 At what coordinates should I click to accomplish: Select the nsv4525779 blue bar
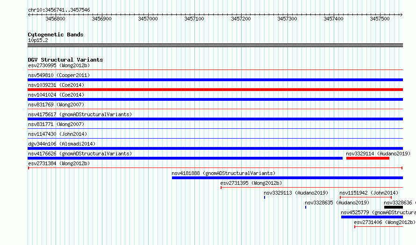[x=372, y=217]
